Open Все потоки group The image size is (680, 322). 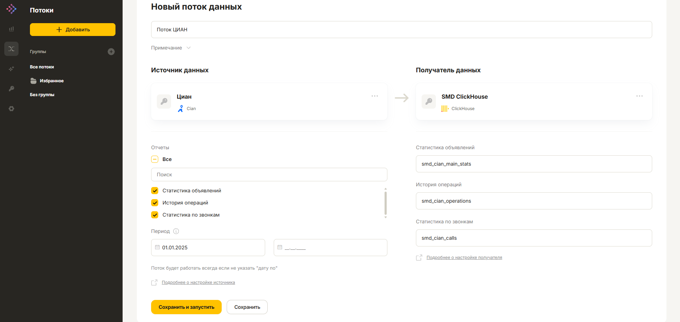42,67
